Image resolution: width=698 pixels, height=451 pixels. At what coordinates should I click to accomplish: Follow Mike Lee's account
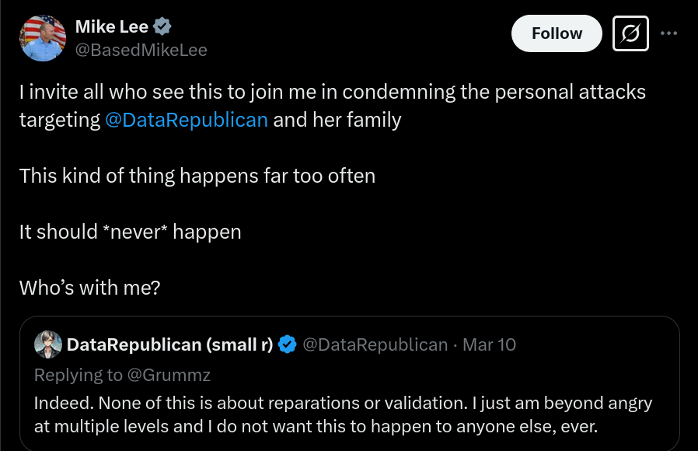[x=557, y=33]
